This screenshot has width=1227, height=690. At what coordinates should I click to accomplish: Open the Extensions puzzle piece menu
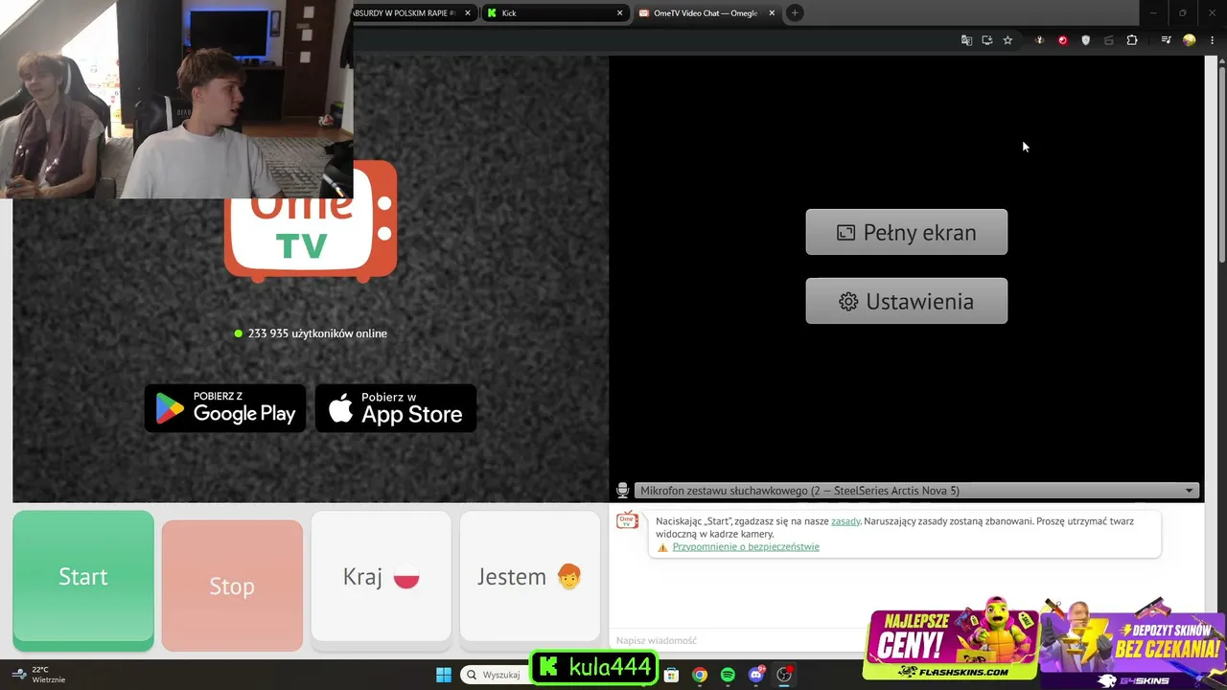[1132, 40]
